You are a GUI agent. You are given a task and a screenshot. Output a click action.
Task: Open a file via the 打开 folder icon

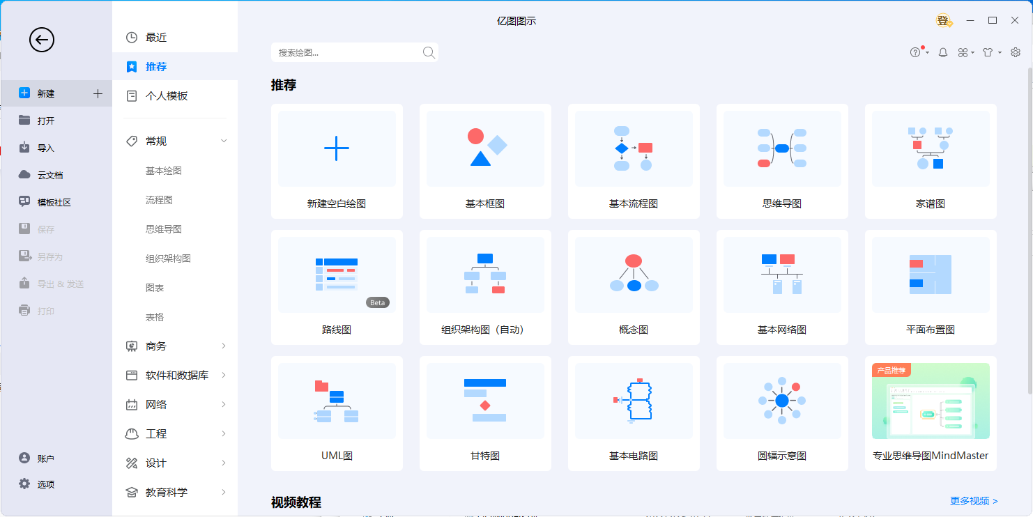tap(42, 120)
